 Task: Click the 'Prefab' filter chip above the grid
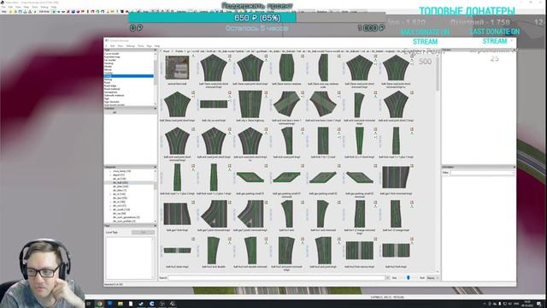(179, 51)
